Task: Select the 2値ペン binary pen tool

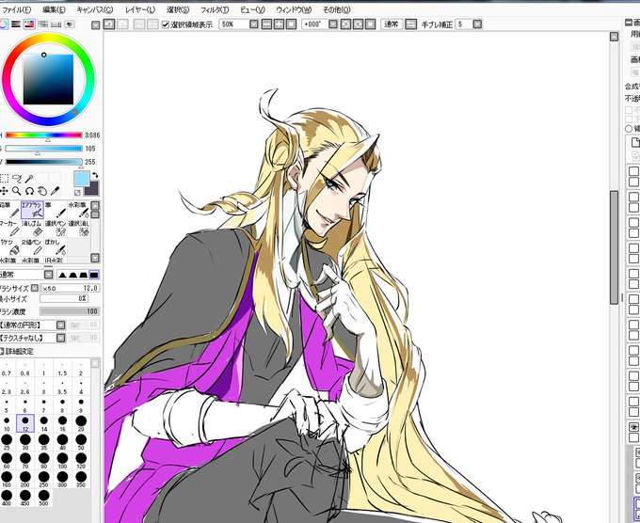Action: click(32, 246)
